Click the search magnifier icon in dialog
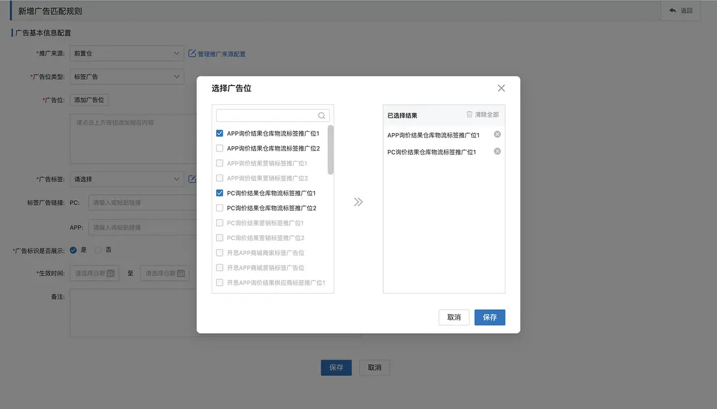 click(x=321, y=115)
